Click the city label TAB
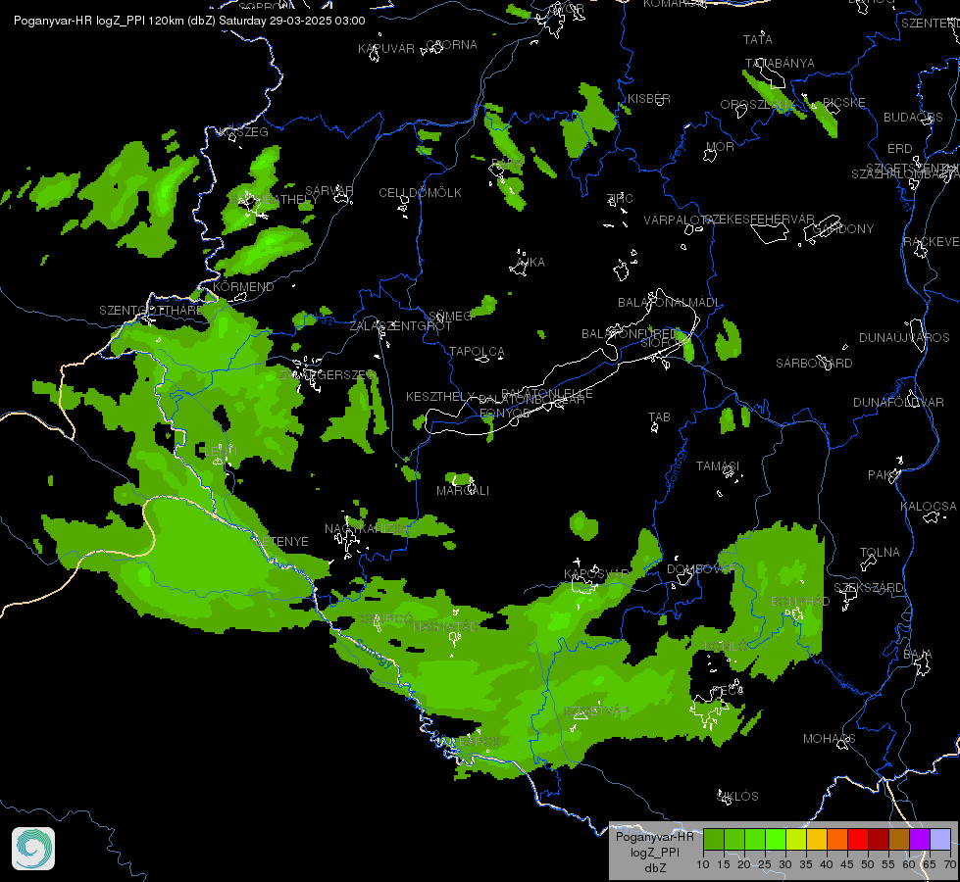This screenshot has height=882, width=960. (659, 416)
